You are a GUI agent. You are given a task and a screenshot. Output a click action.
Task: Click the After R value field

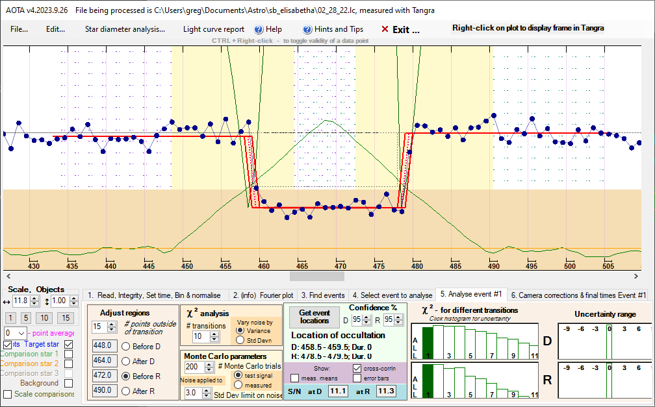tap(104, 390)
